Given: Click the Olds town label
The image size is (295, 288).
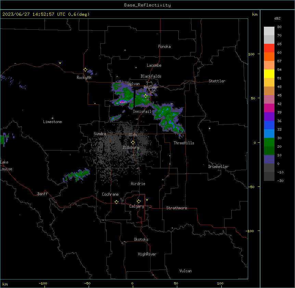Looking at the screenshot, I should (133, 135).
